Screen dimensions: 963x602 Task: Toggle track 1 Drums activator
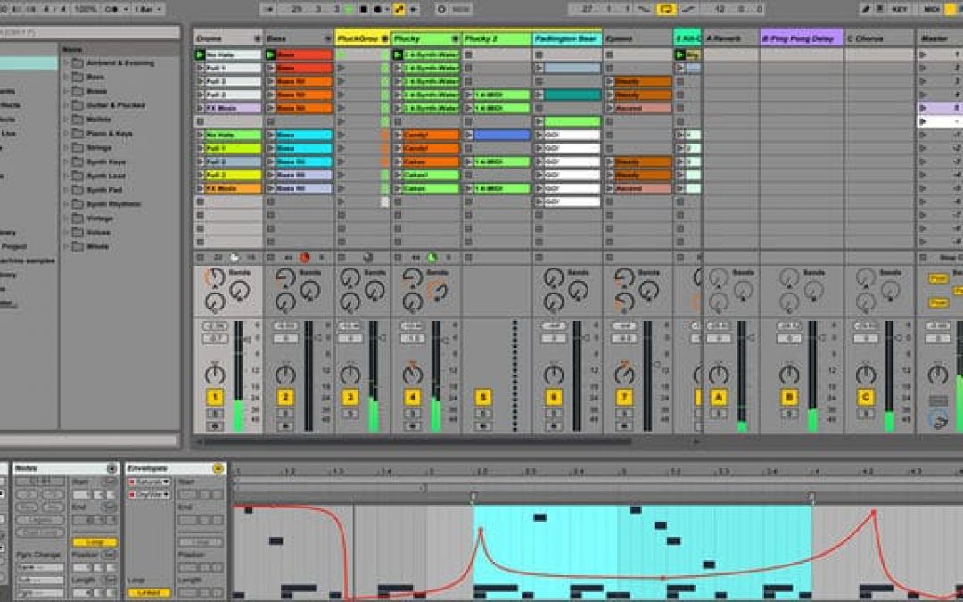tap(215, 398)
